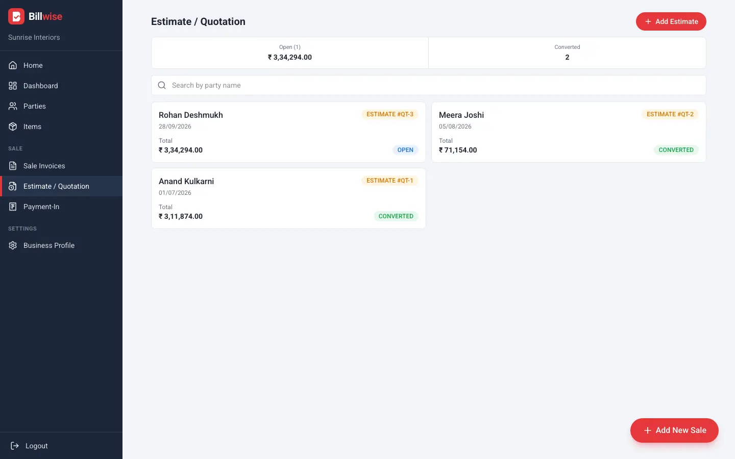Click the total ₹ 71,154.00
The width and height of the screenshot is (735, 459).
pyautogui.click(x=458, y=150)
